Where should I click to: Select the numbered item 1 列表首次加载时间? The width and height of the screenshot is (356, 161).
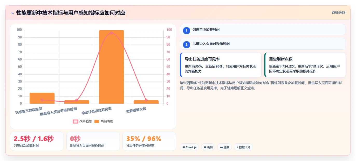pos(263,30)
